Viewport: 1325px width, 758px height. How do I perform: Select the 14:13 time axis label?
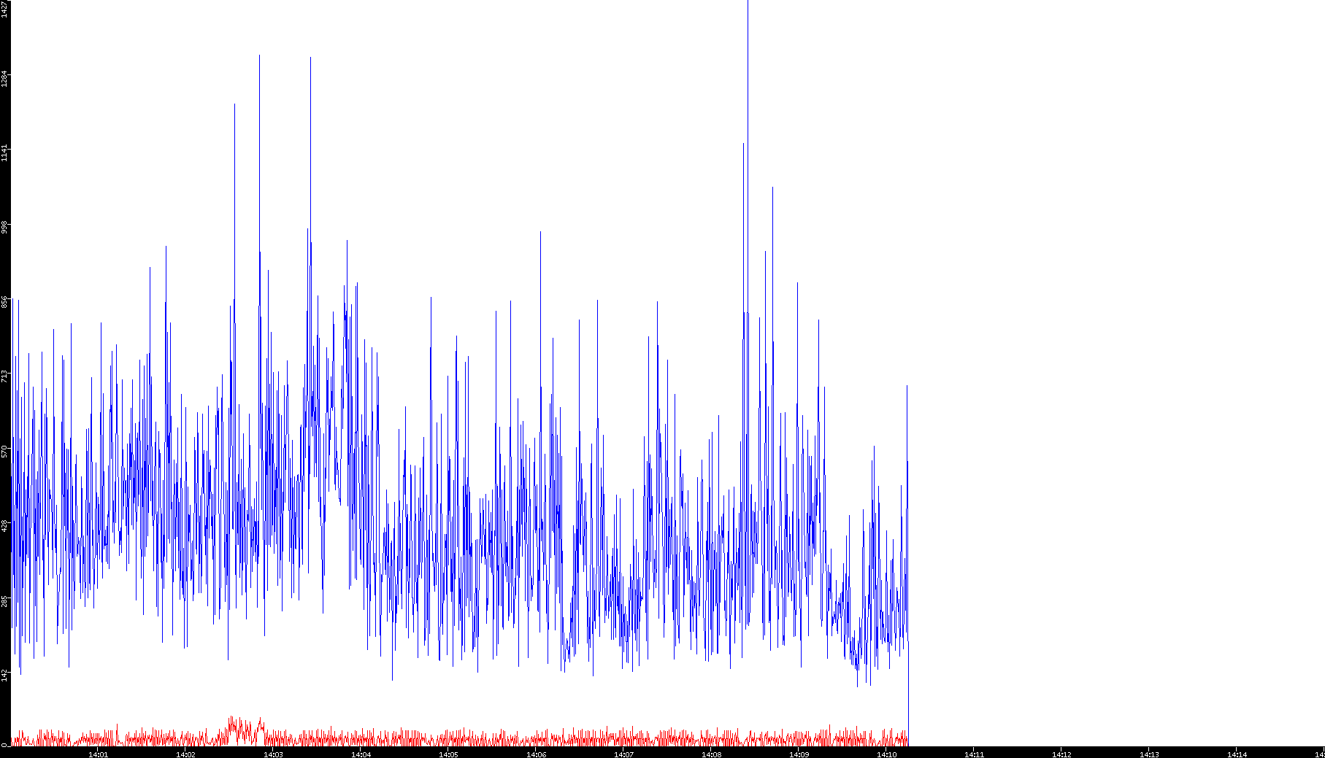1149,754
